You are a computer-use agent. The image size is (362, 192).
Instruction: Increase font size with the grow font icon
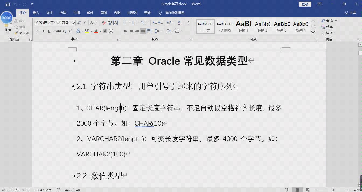click(79, 23)
